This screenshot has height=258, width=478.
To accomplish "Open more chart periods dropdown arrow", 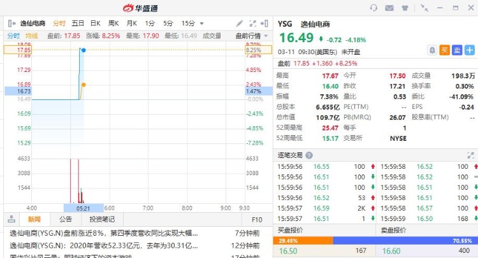I will (201, 24).
